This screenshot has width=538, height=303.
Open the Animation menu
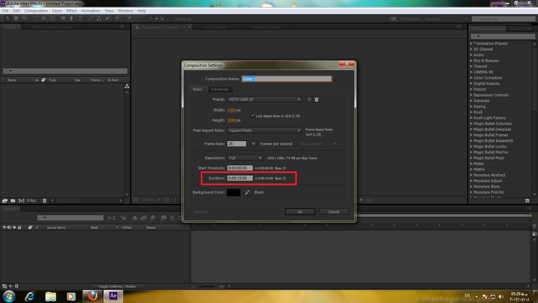tap(91, 11)
